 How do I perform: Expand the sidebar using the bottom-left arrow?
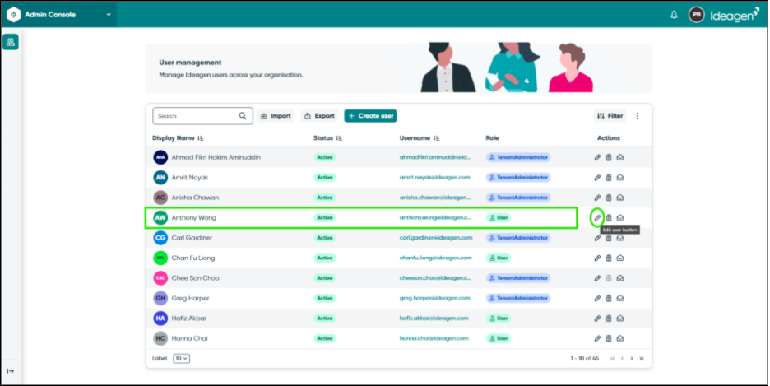(x=11, y=371)
